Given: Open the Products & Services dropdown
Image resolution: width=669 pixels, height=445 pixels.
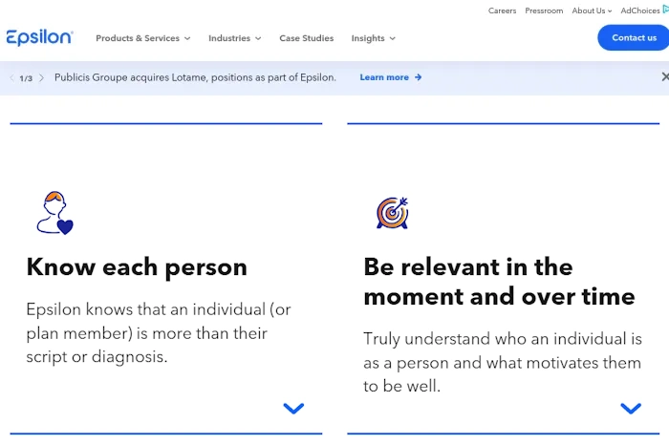Looking at the screenshot, I should pos(143,38).
